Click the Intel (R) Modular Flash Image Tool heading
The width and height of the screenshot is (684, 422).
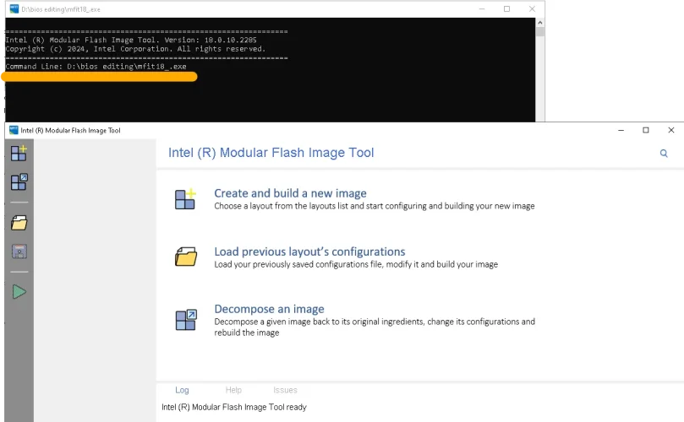point(271,153)
